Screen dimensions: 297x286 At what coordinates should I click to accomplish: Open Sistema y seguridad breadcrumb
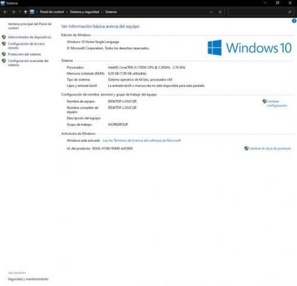point(85,12)
